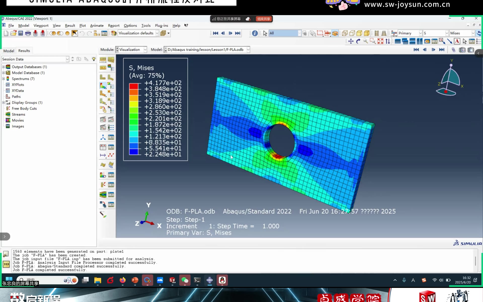Select the Rotate View tool
This screenshot has height=302, width=483.
click(x=358, y=41)
